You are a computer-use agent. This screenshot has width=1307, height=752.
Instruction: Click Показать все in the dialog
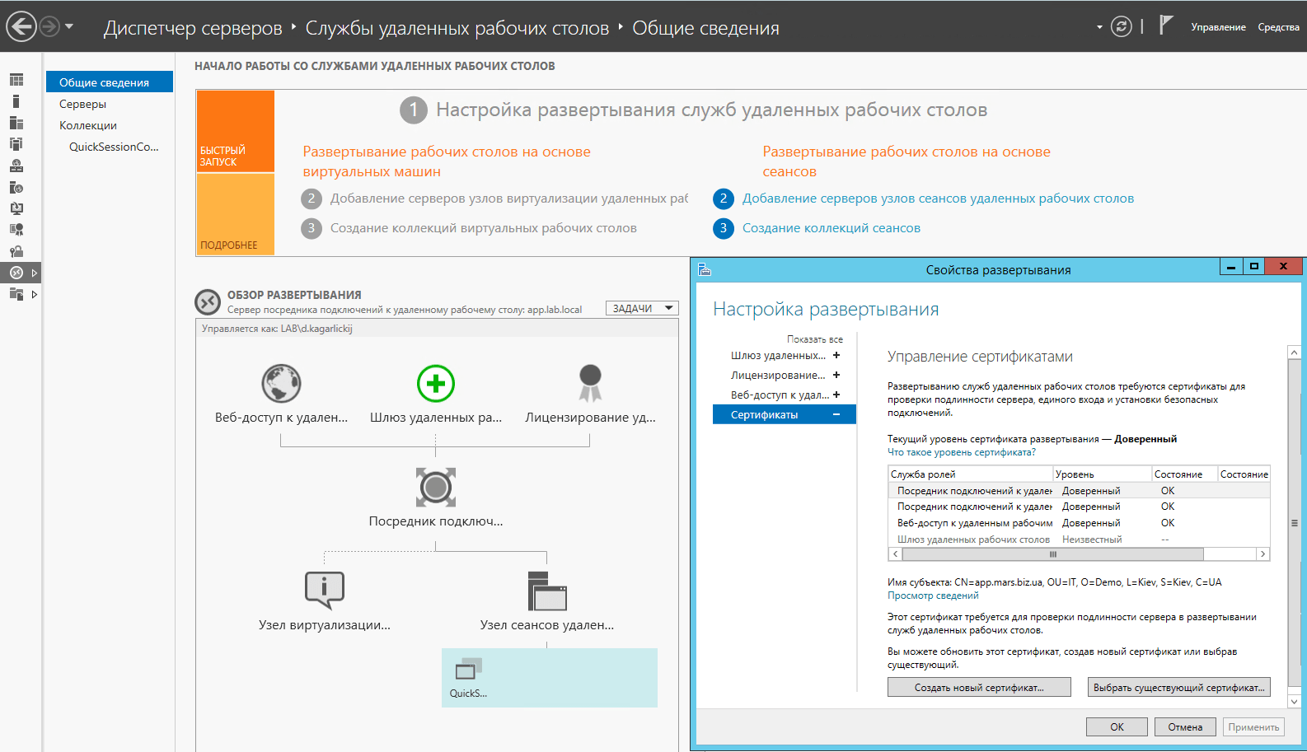814,339
